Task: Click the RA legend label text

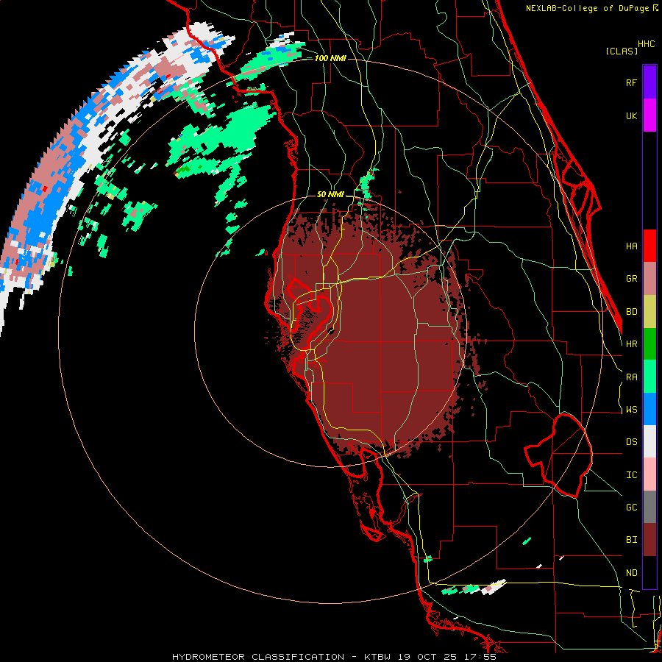Action: 631,377
